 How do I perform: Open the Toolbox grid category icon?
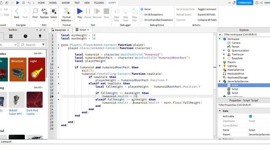coord(11,36)
